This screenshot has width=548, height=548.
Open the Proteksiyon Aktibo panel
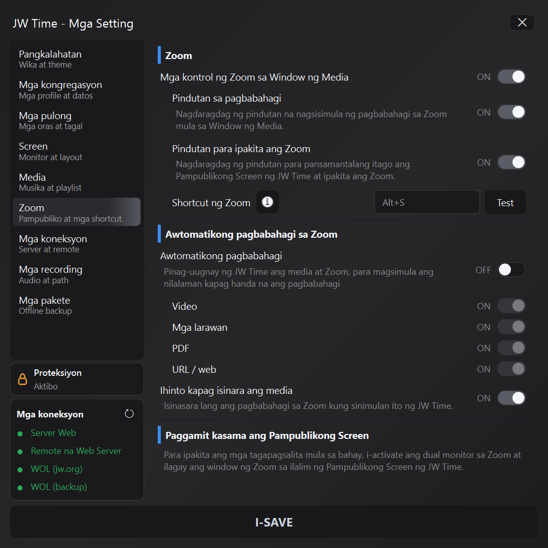click(x=77, y=379)
